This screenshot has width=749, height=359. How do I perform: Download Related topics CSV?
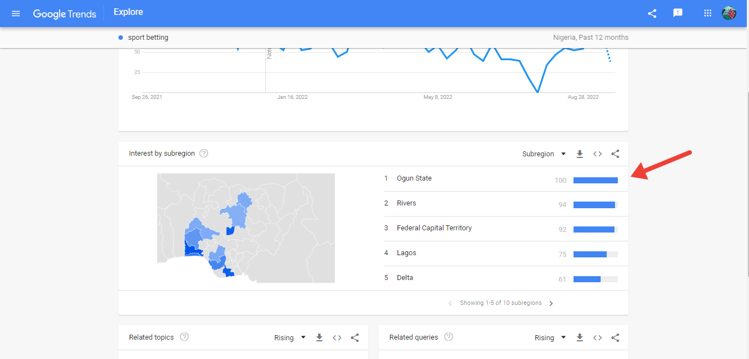319,337
